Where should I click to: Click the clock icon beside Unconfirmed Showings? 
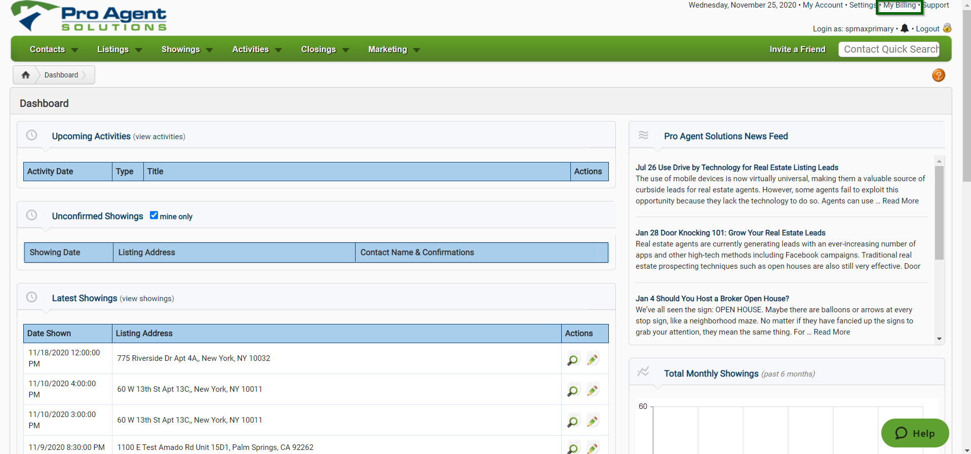pos(31,215)
